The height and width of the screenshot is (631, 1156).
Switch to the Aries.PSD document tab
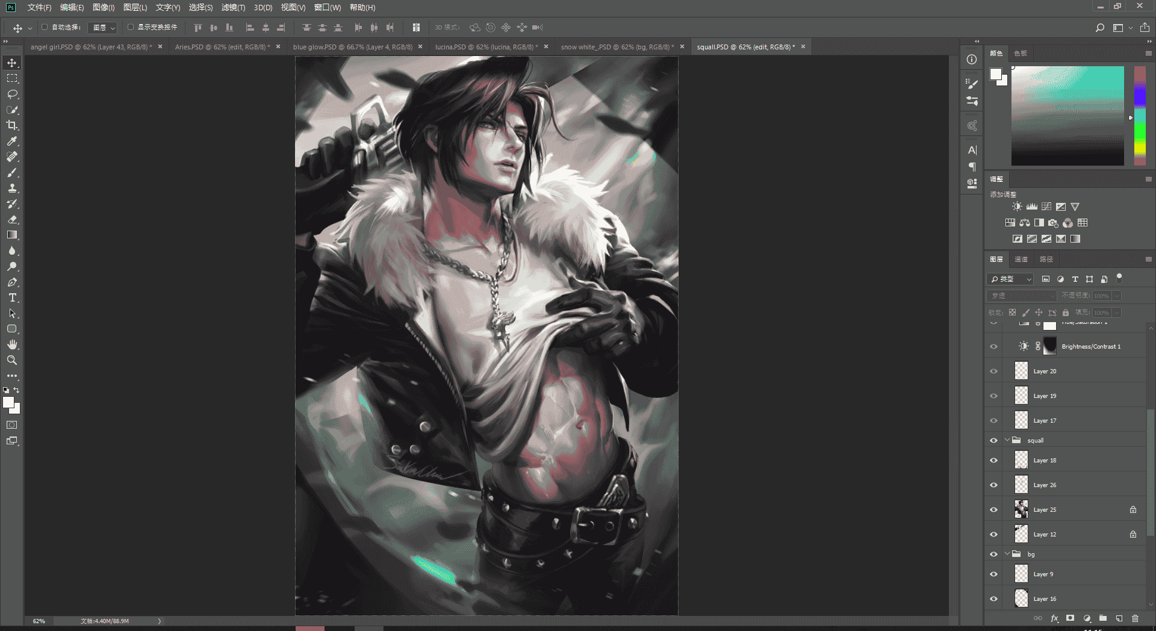point(222,47)
